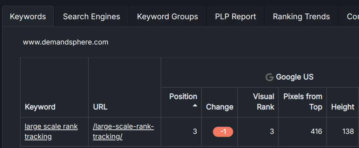Click the Visual Rank column header
Screen dimensions: 359x148
[263, 102]
